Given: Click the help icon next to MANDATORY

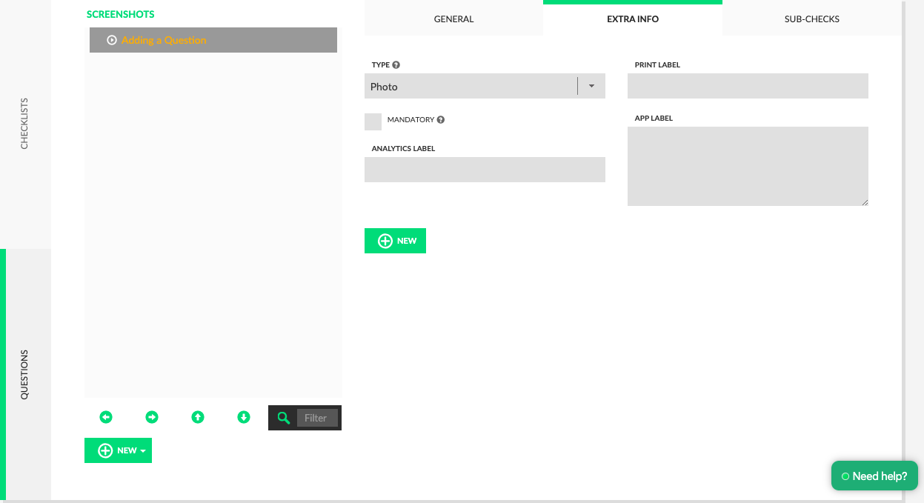Looking at the screenshot, I should [x=441, y=120].
